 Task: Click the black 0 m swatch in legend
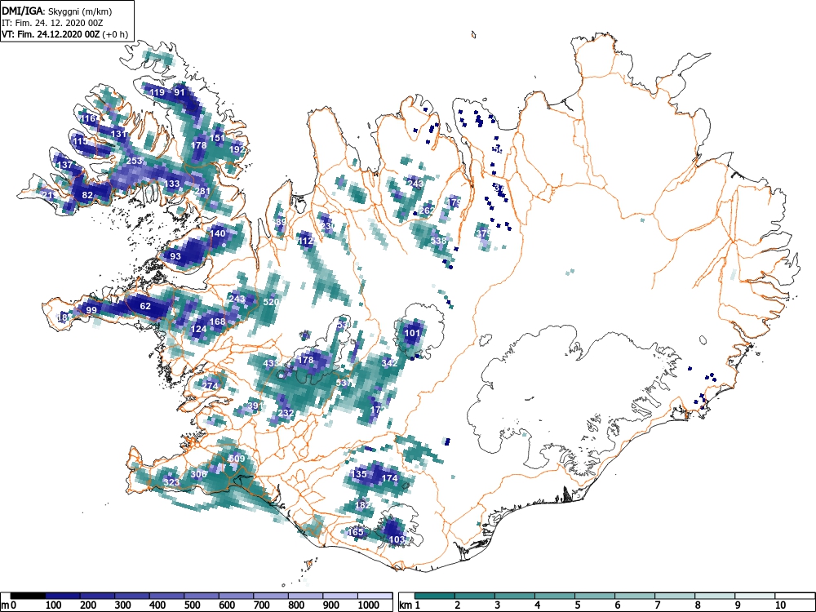coord(28,596)
